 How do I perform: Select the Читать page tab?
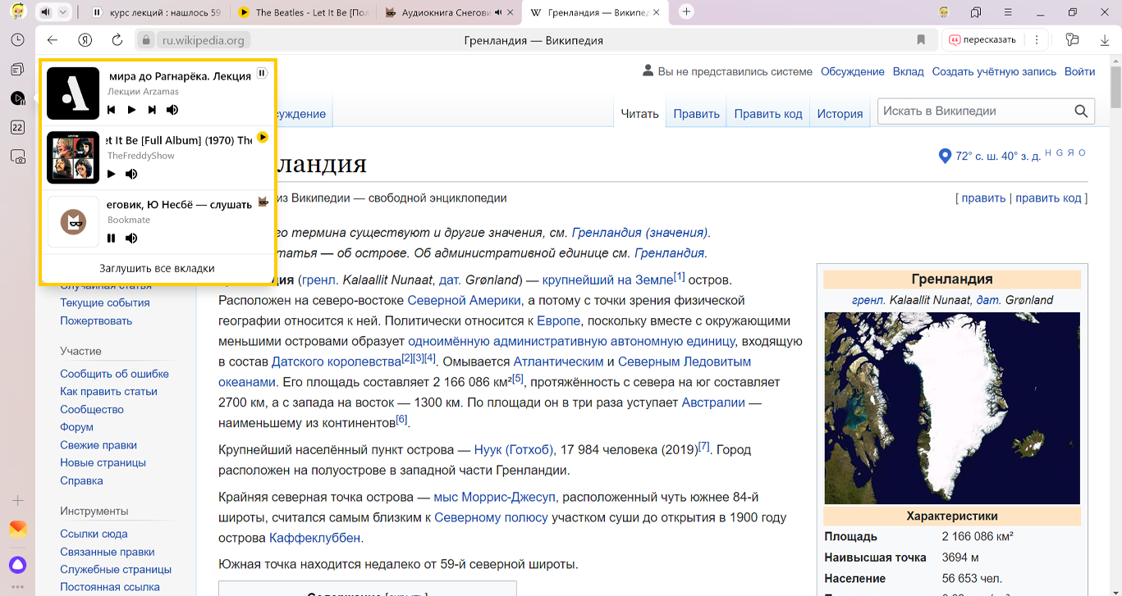639,114
